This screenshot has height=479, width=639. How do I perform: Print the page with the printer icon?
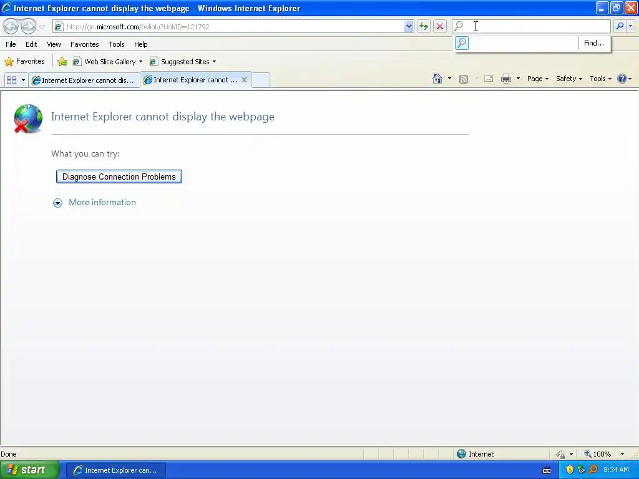tap(505, 79)
